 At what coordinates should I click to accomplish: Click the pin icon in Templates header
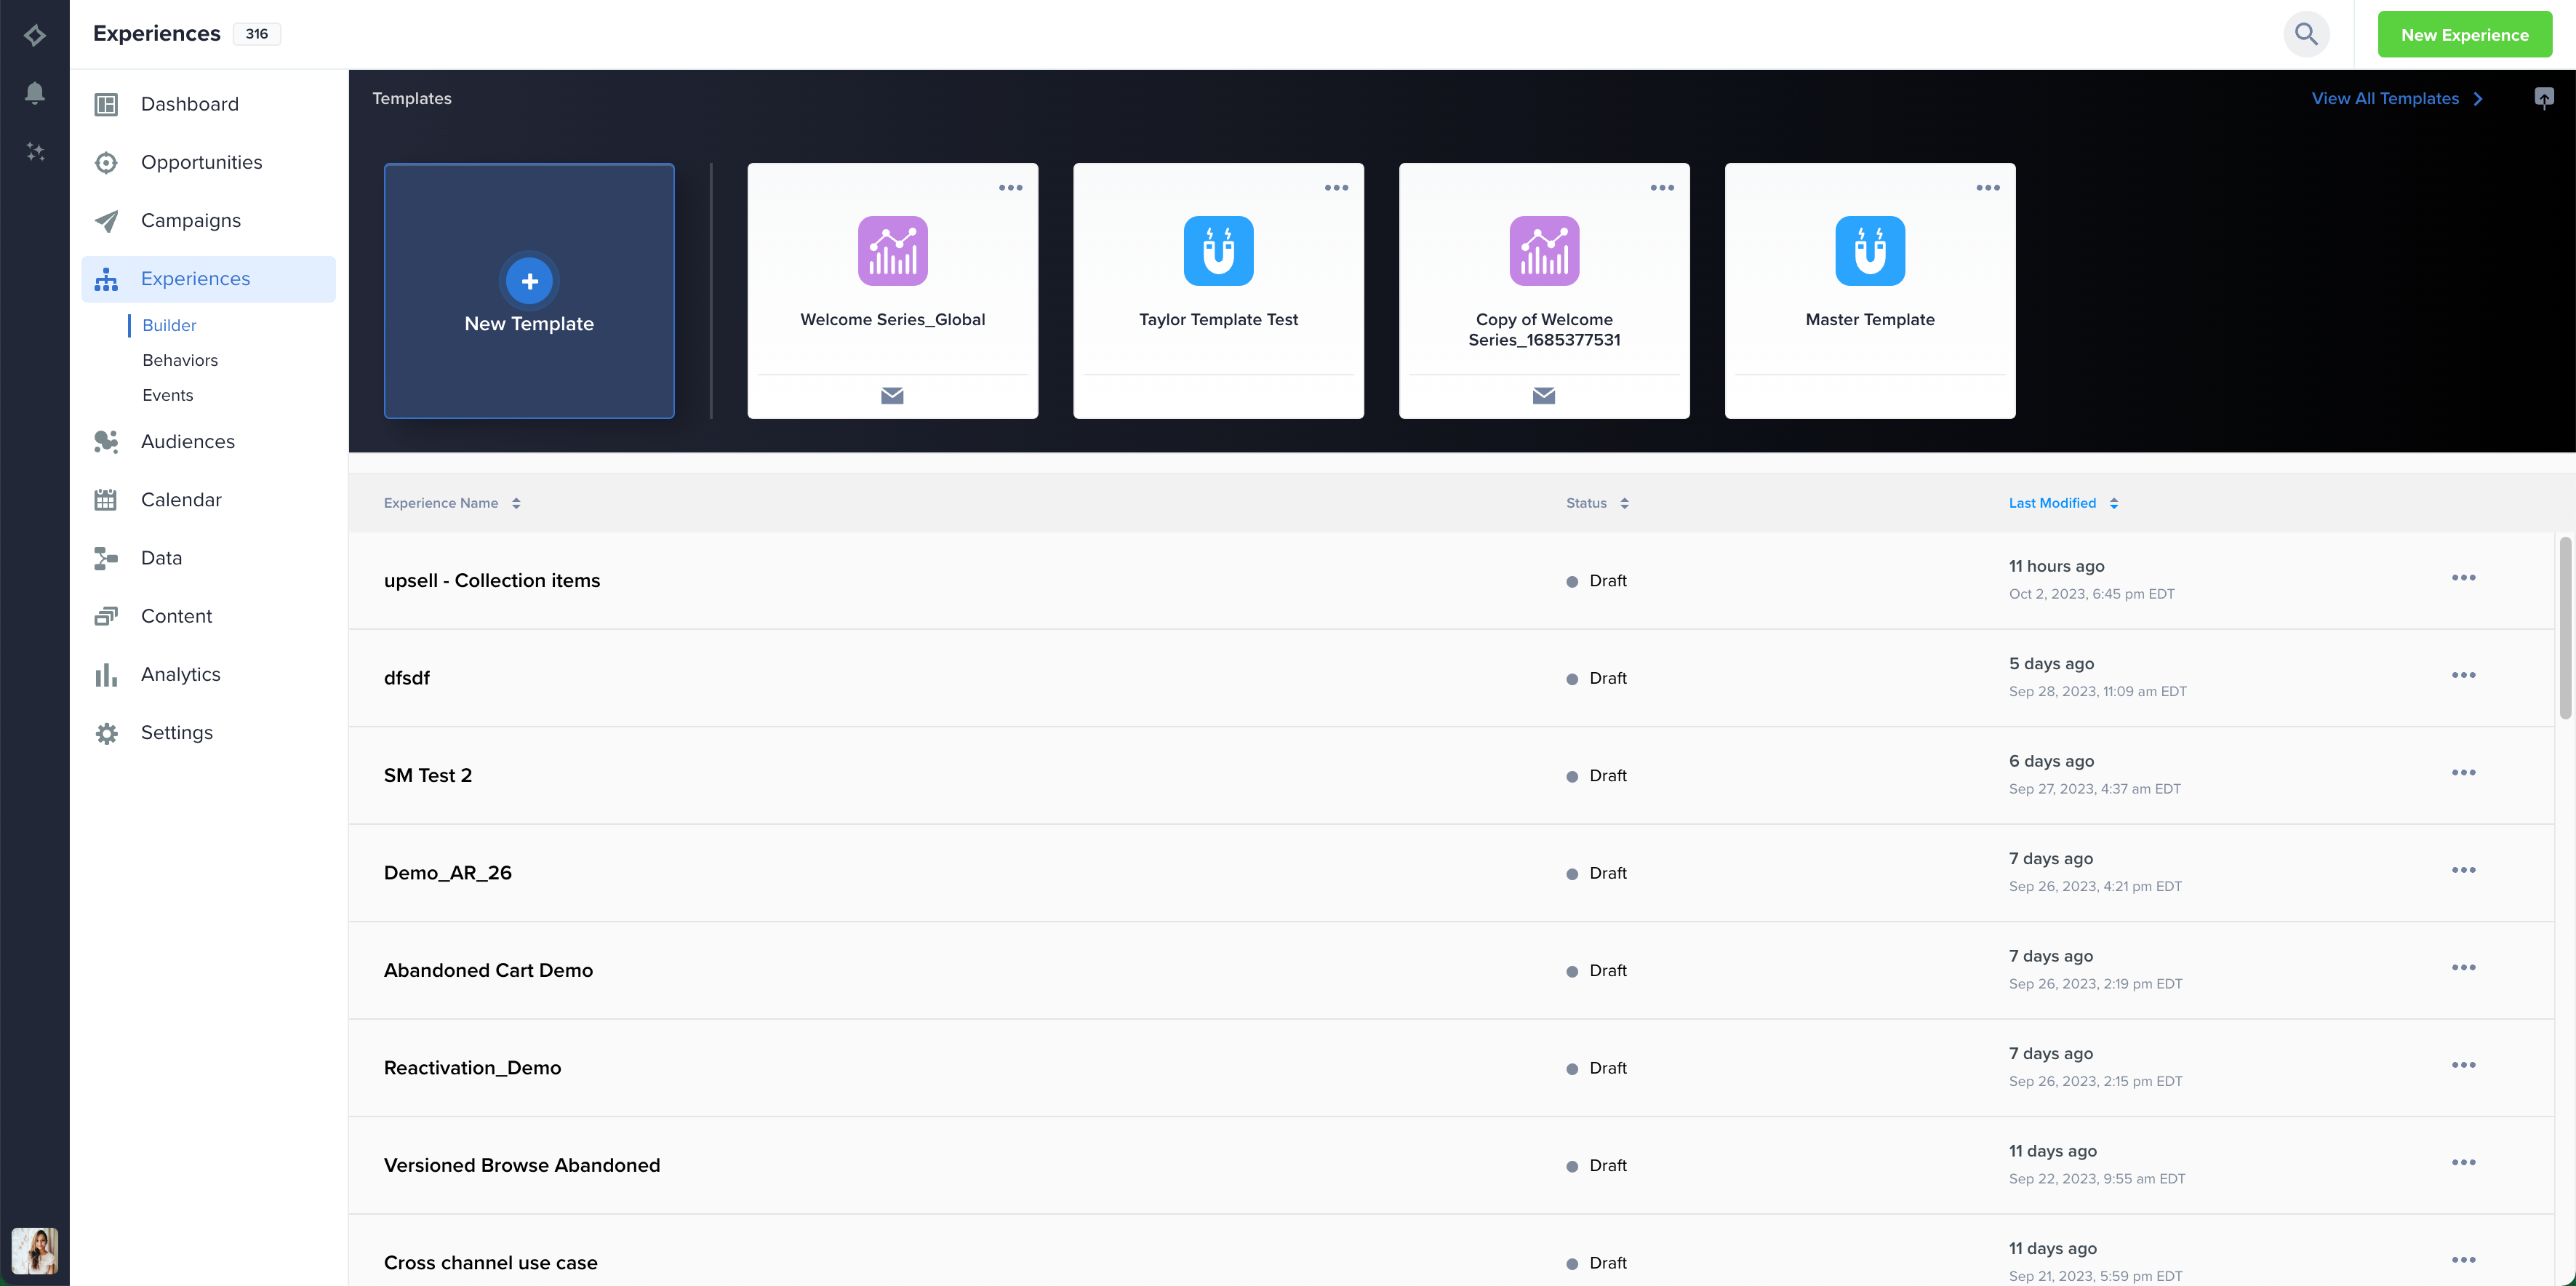tap(2544, 98)
